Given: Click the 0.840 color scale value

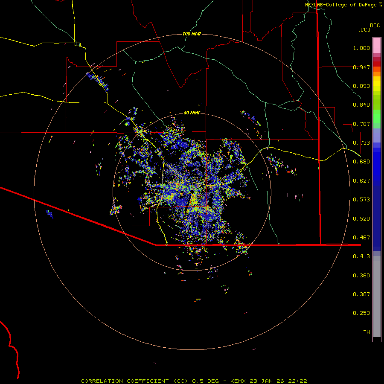Looking at the screenshot, I should pos(361,105).
